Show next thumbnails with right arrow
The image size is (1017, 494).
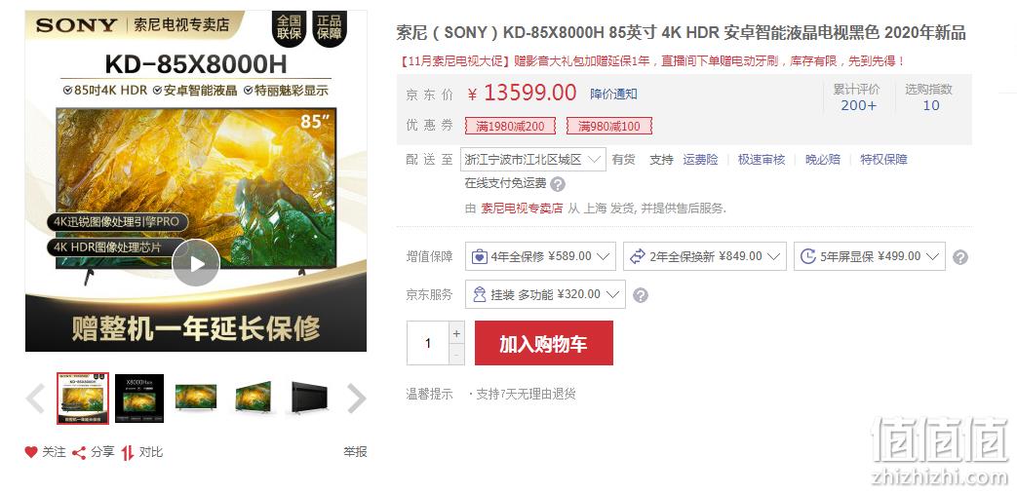click(x=356, y=399)
